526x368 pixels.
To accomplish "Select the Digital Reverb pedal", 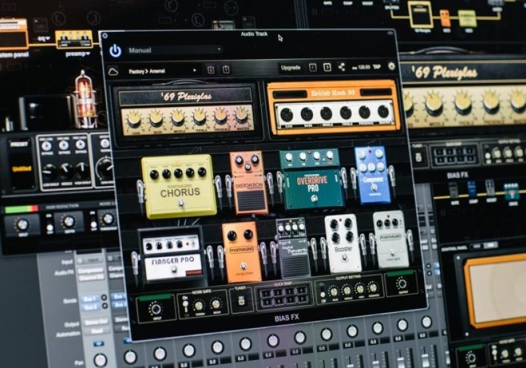I will pyautogui.click(x=293, y=247).
